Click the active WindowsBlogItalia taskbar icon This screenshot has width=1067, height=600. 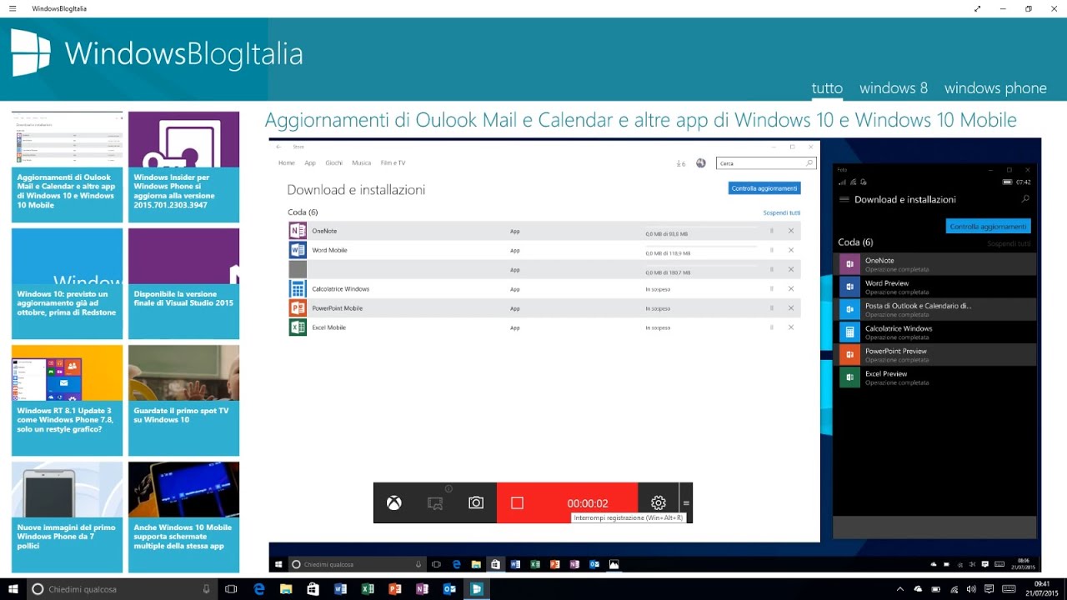pos(477,589)
